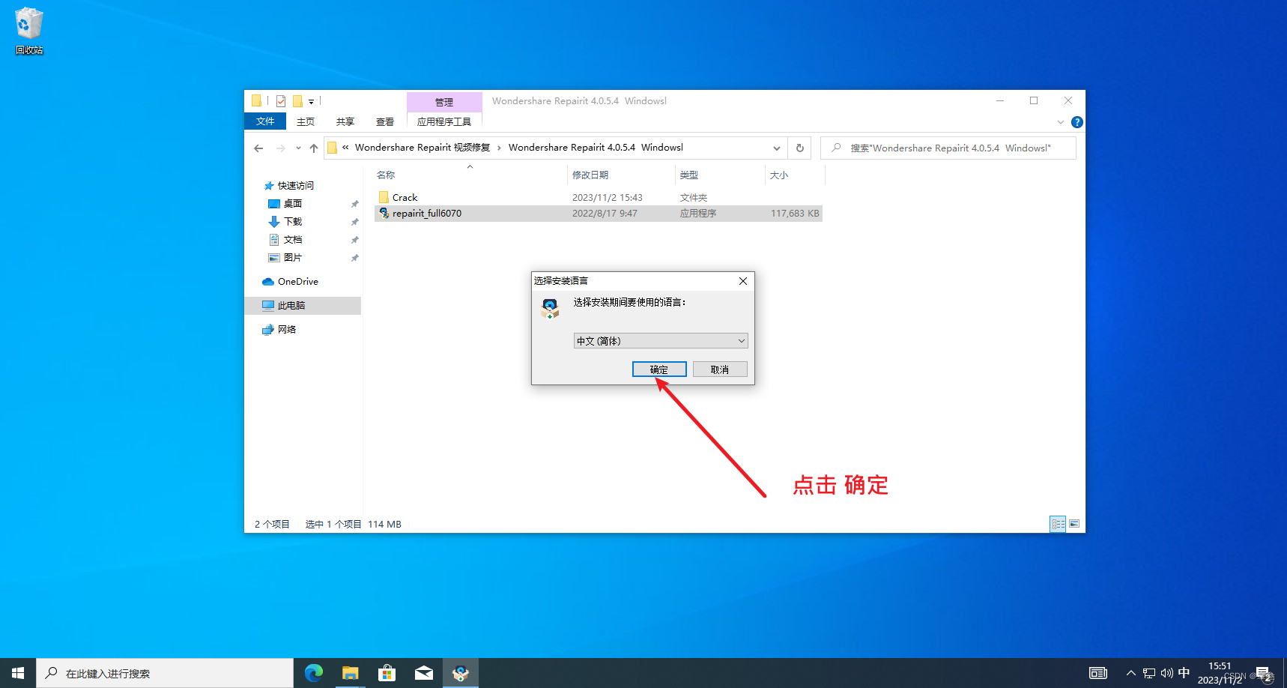Launch Microsoft Edge from the taskbar
1287x688 pixels.
click(314, 673)
